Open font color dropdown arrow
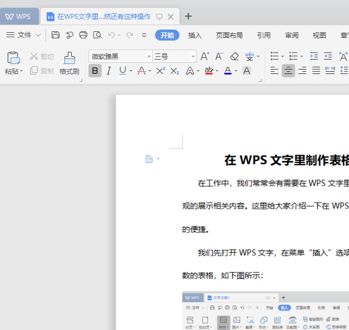Viewport: 349px width, 330px height. (x=236, y=71)
